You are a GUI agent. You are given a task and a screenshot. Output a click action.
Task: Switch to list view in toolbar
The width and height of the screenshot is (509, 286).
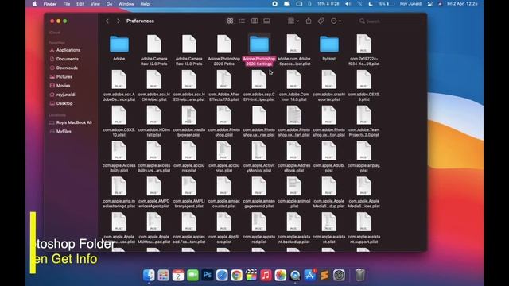(242, 21)
